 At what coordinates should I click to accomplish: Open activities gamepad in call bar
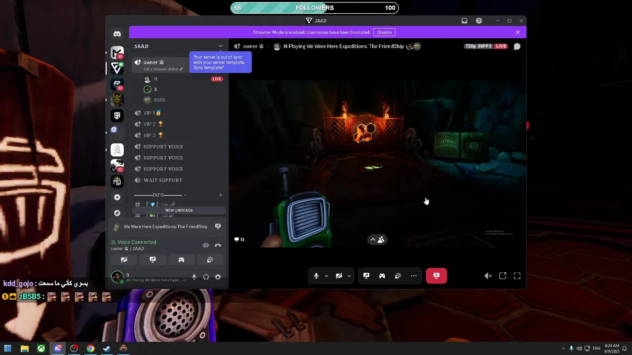click(x=382, y=276)
